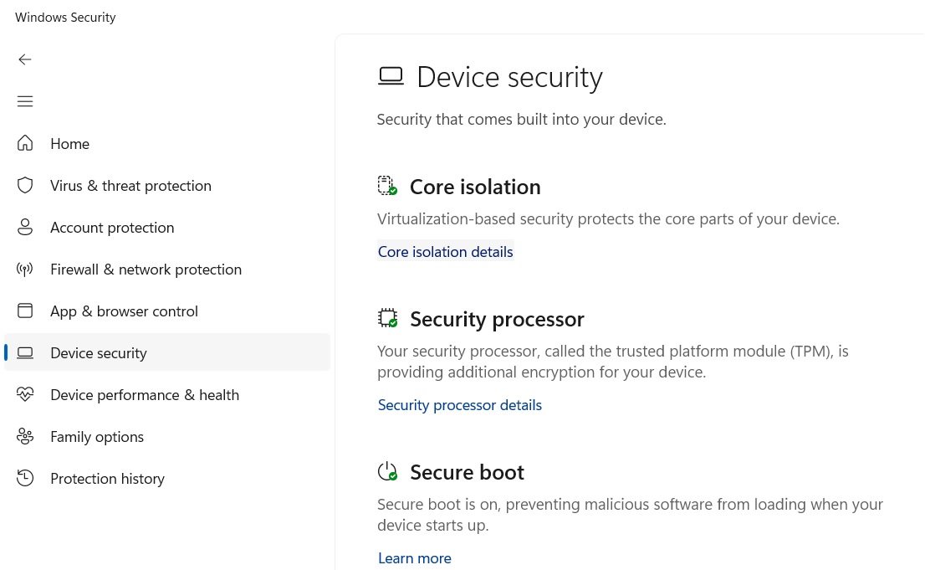Viewport: 925px width, 570px height.
Task: Open the Home icon in sidebar
Action: (x=25, y=143)
